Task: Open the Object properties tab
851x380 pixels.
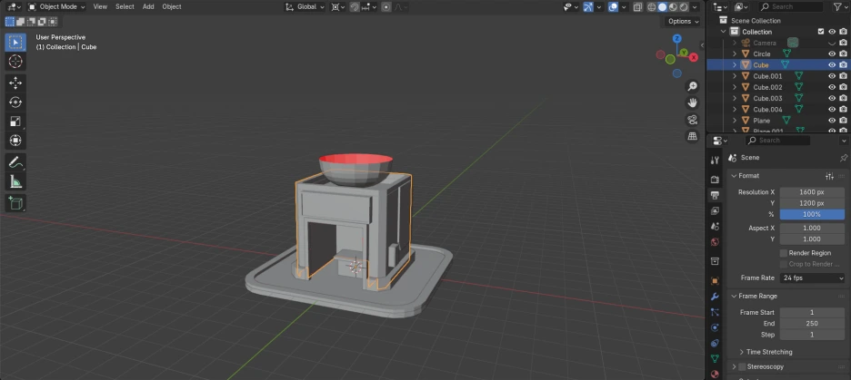Action: click(715, 281)
